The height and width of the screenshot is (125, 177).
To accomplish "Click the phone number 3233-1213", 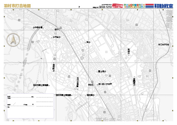I will click(x=105, y=7).
